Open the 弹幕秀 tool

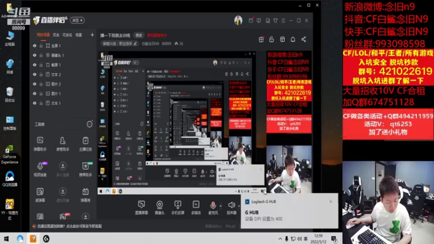pyautogui.click(x=85, y=195)
